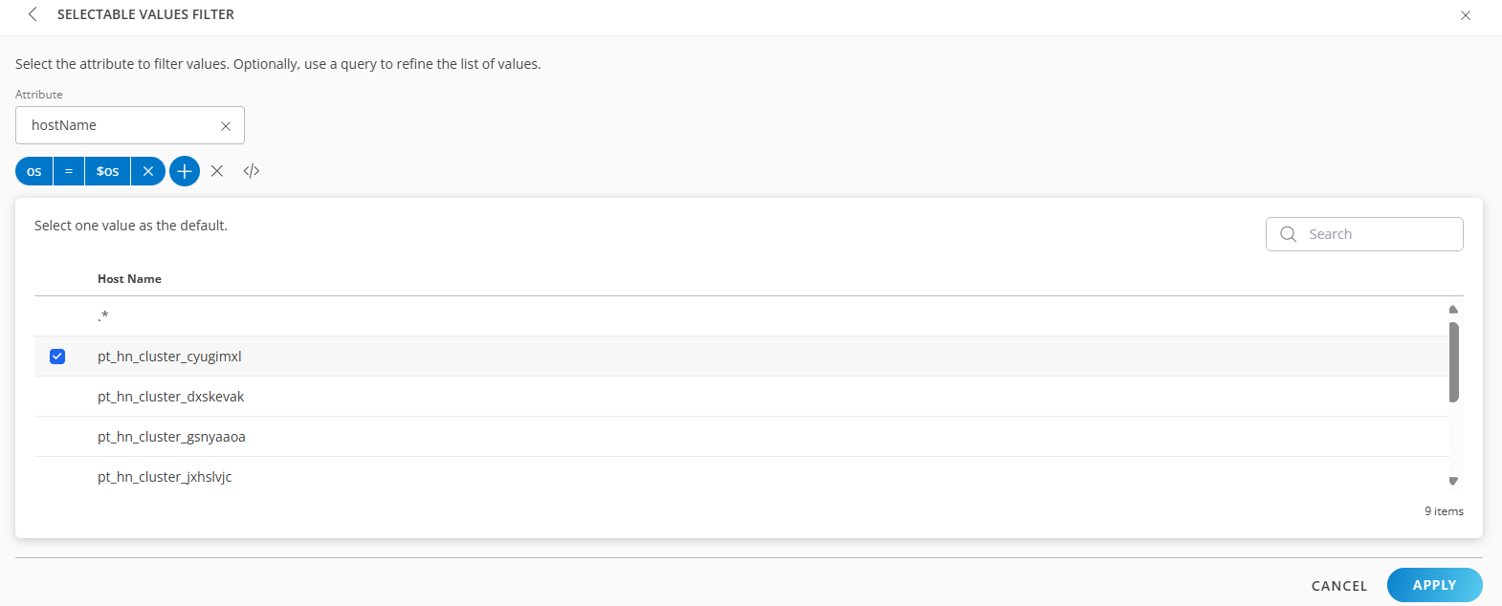Viewport: 1502px width, 606px height.
Task: Open the os attribute pill selector
Action: point(33,171)
